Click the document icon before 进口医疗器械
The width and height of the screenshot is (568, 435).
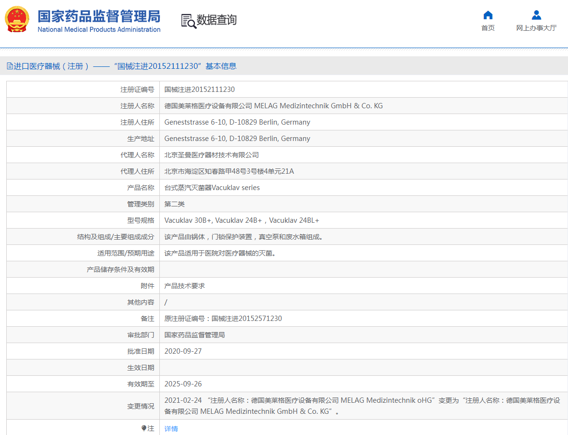point(10,66)
